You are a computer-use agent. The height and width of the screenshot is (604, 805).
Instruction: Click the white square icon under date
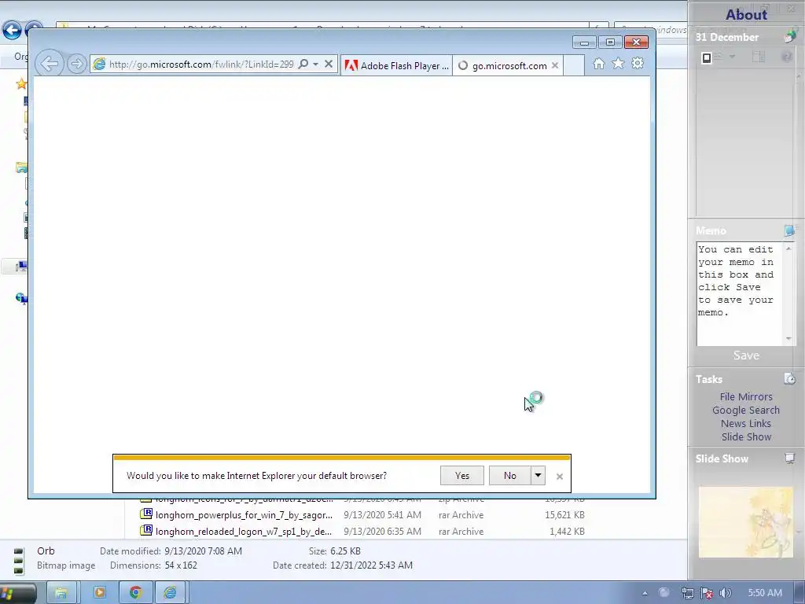707,57
